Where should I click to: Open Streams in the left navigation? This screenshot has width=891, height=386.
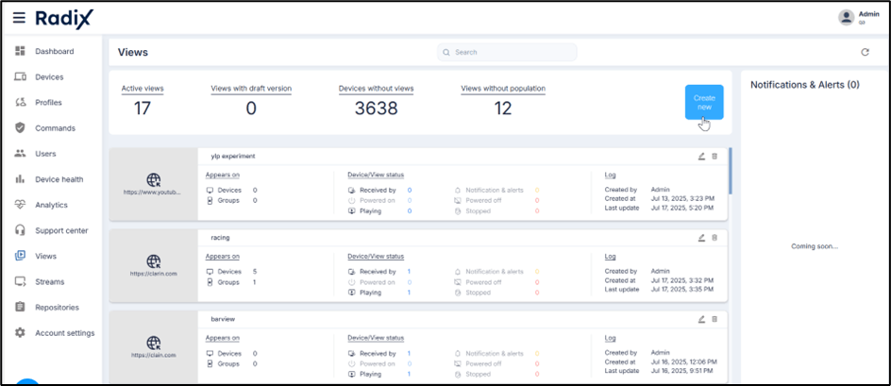pyautogui.click(x=49, y=281)
